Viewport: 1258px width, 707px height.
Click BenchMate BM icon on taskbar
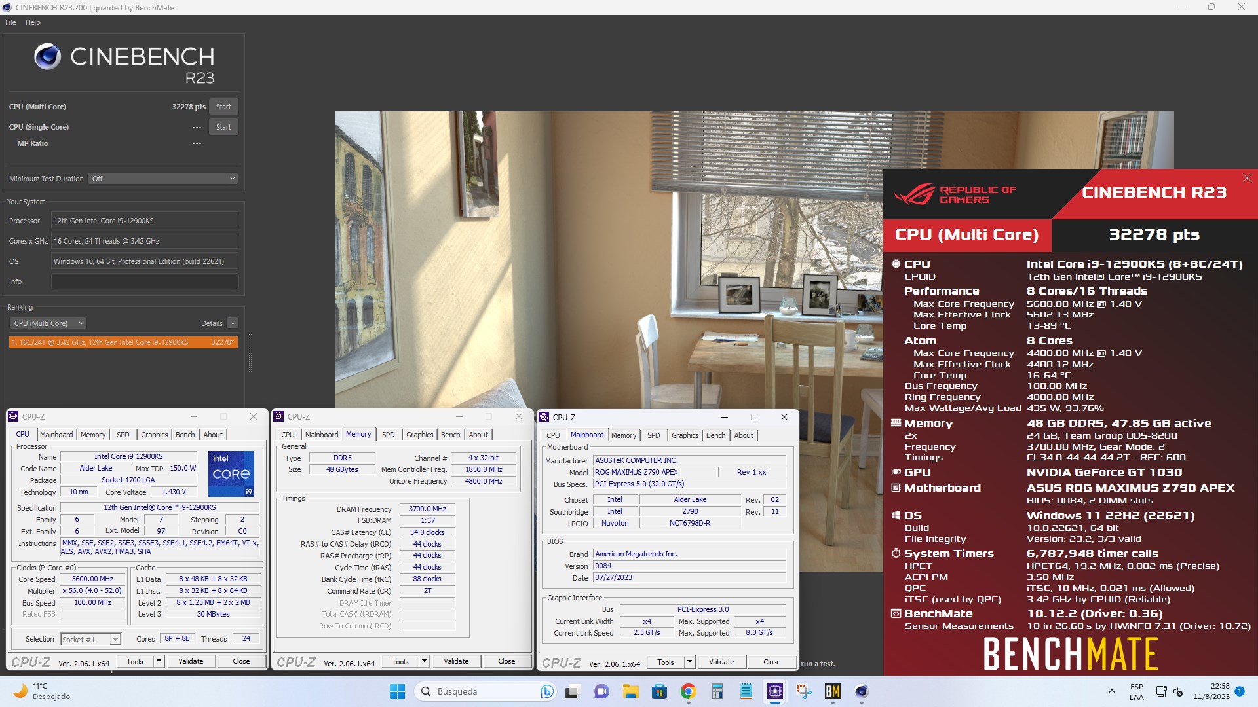(833, 691)
